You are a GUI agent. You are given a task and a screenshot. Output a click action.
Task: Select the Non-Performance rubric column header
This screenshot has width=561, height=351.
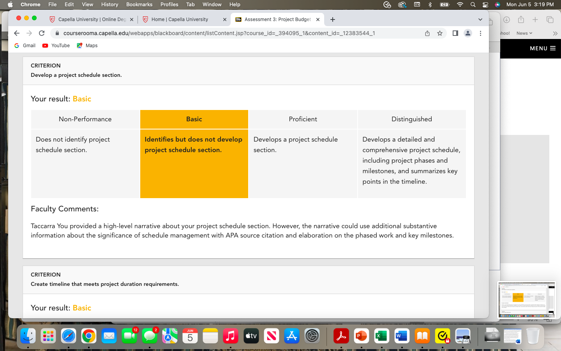pyautogui.click(x=85, y=119)
